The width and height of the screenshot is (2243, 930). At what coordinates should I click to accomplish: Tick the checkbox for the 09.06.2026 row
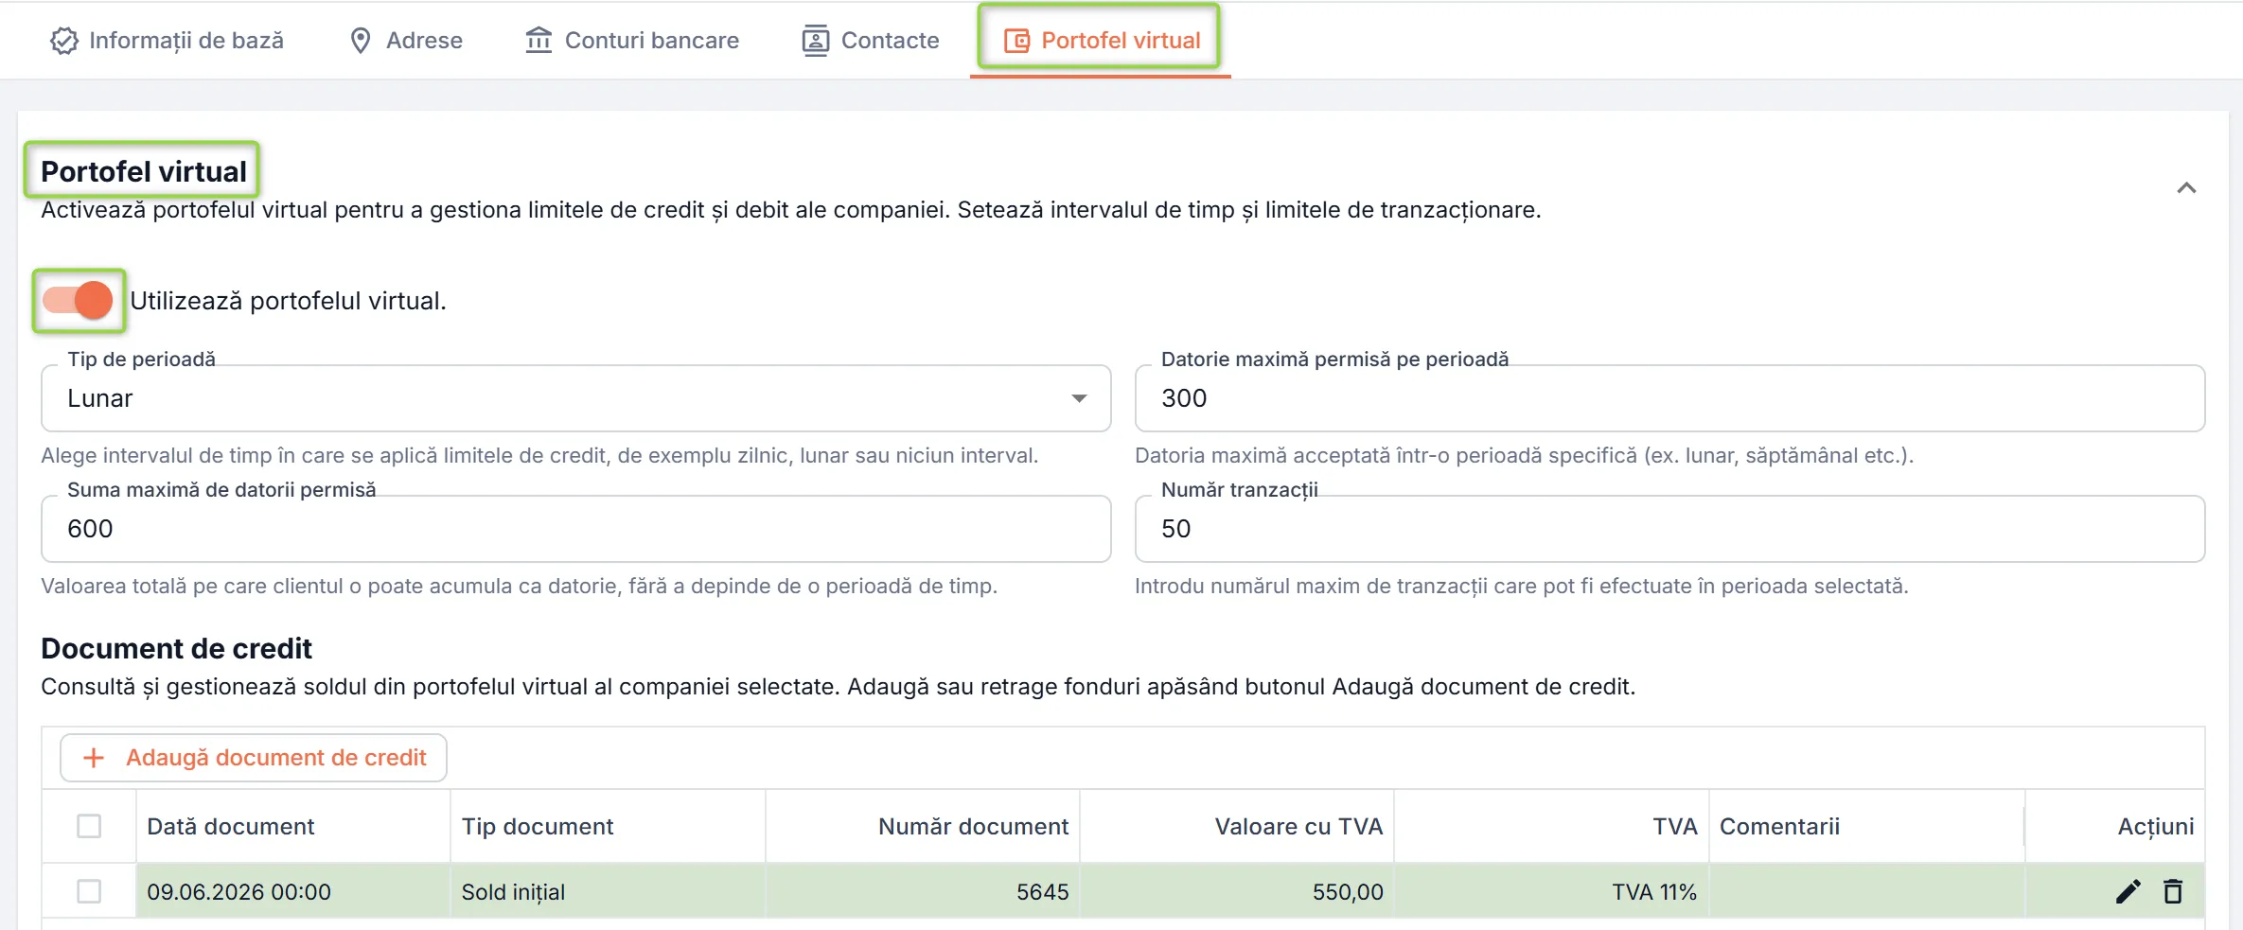point(89,891)
